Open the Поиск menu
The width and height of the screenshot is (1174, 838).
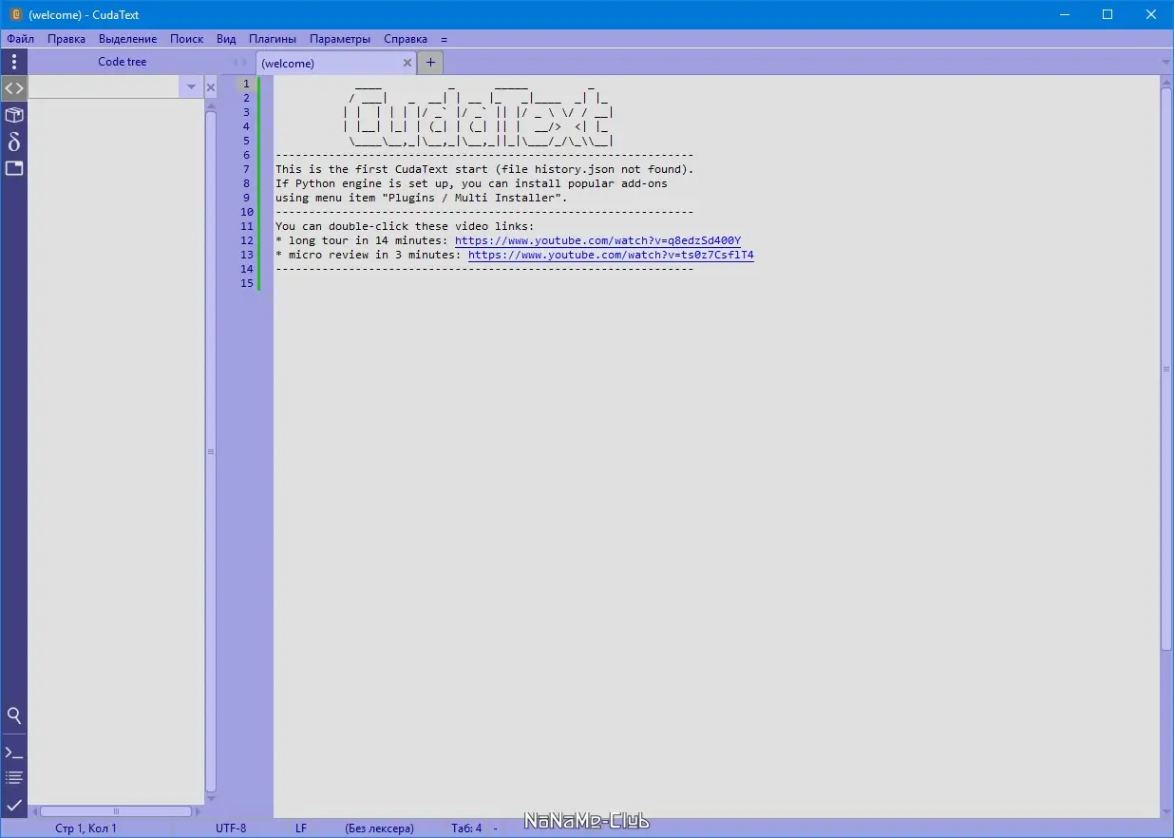(x=186, y=39)
